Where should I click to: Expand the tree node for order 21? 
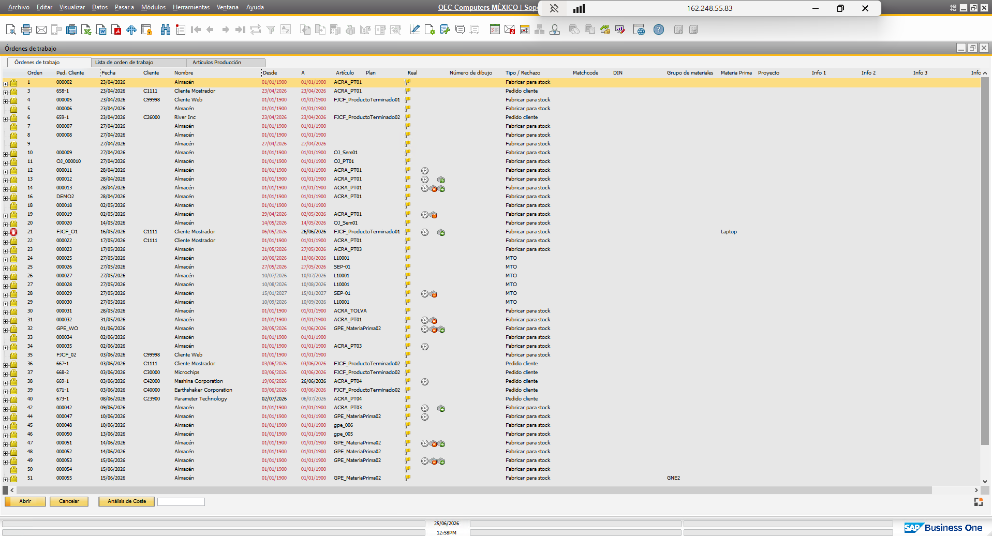coord(5,233)
